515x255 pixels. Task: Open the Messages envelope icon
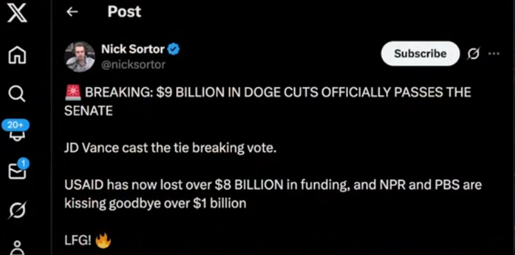click(x=17, y=172)
